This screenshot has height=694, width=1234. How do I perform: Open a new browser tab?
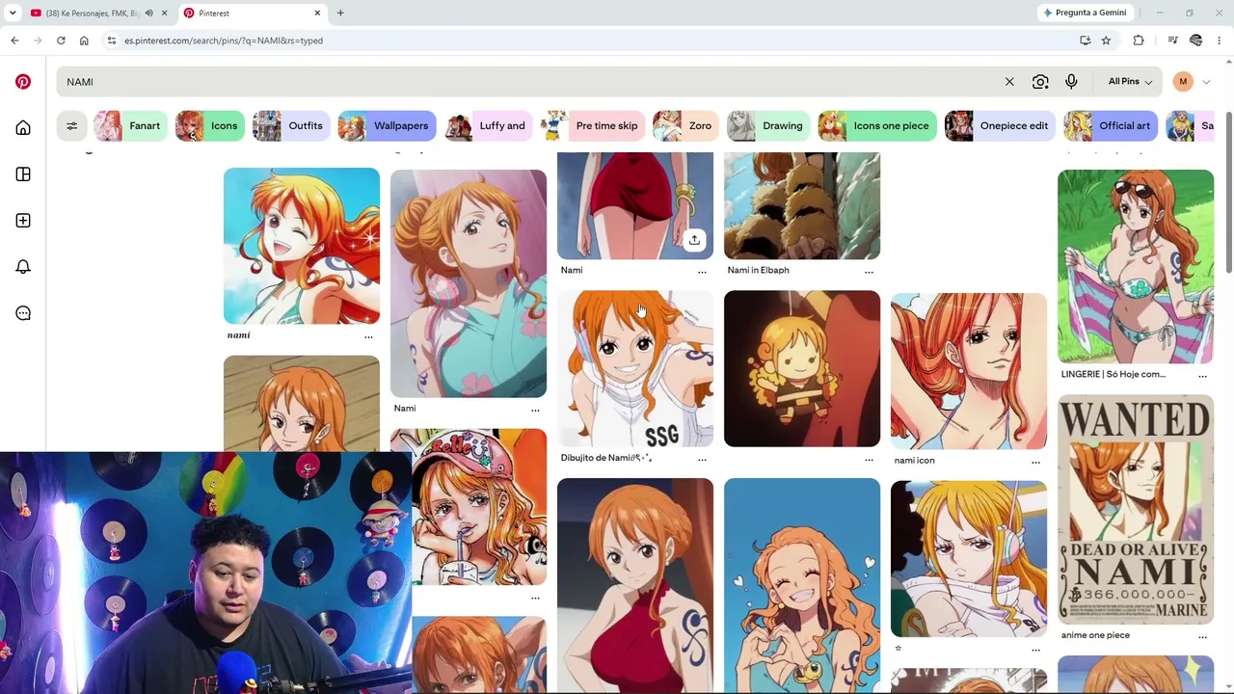point(340,13)
